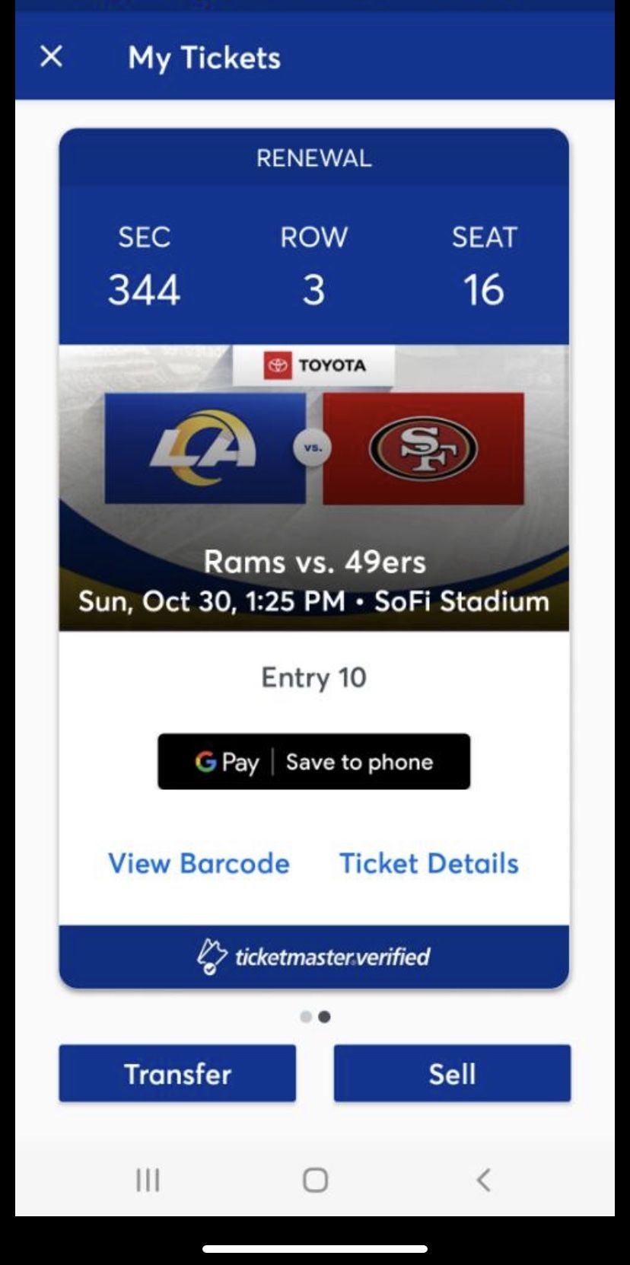Tap the Sell button
This screenshot has height=1265, width=630.
coord(452,1073)
